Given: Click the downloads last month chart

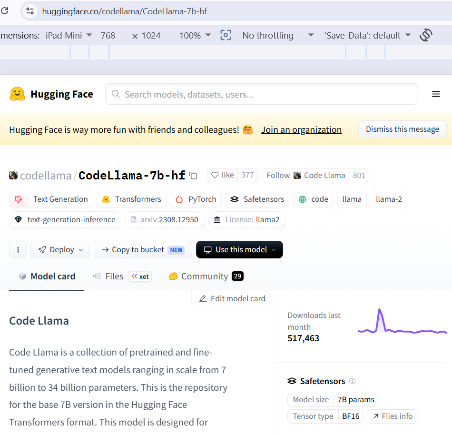Looking at the screenshot, I should pyautogui.click(x=402, y=321).
